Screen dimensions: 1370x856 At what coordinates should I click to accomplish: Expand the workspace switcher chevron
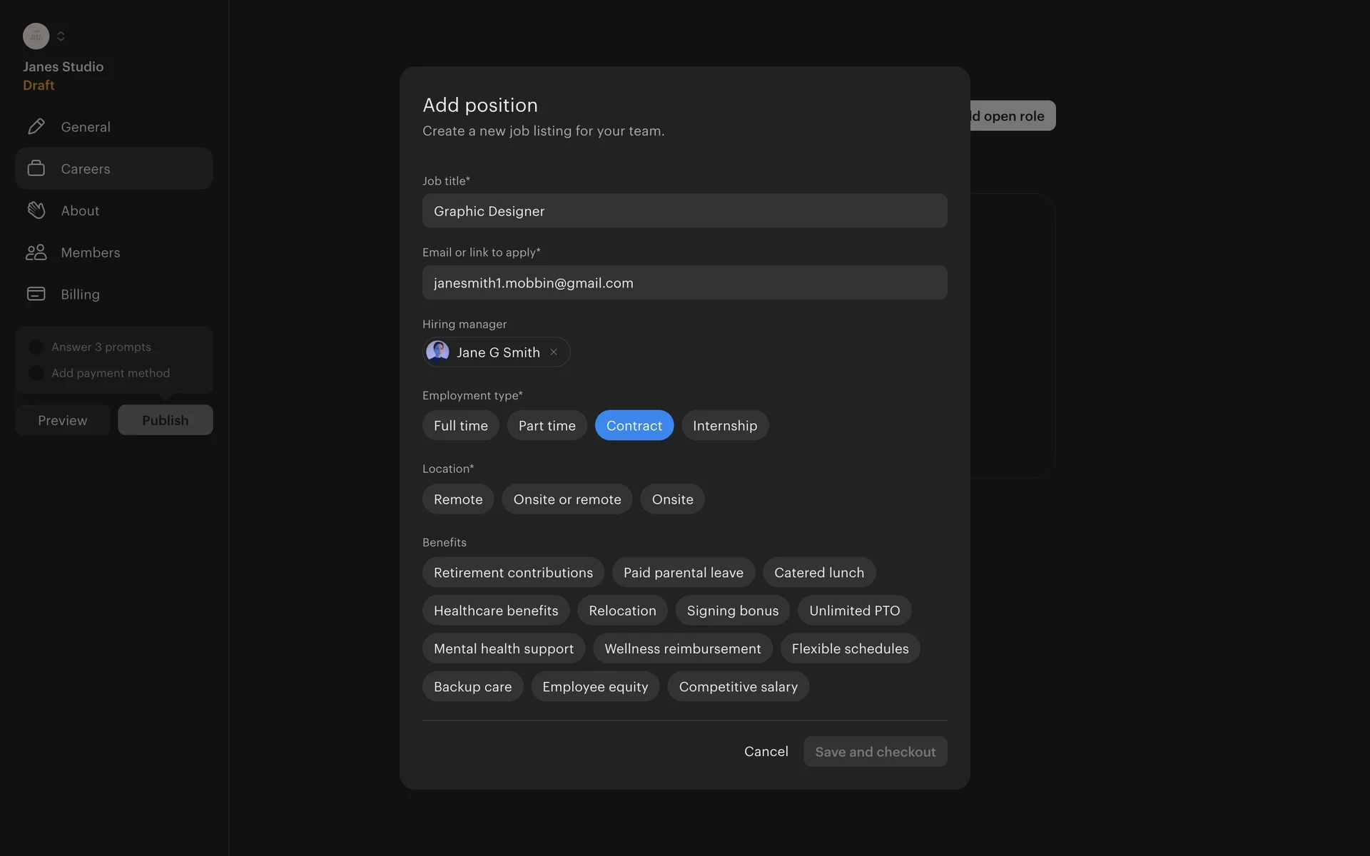point(61,36)
